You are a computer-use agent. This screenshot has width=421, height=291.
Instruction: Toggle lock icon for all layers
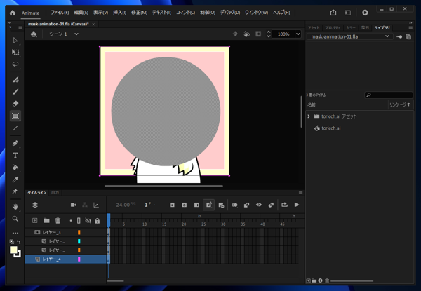point(98,221)
